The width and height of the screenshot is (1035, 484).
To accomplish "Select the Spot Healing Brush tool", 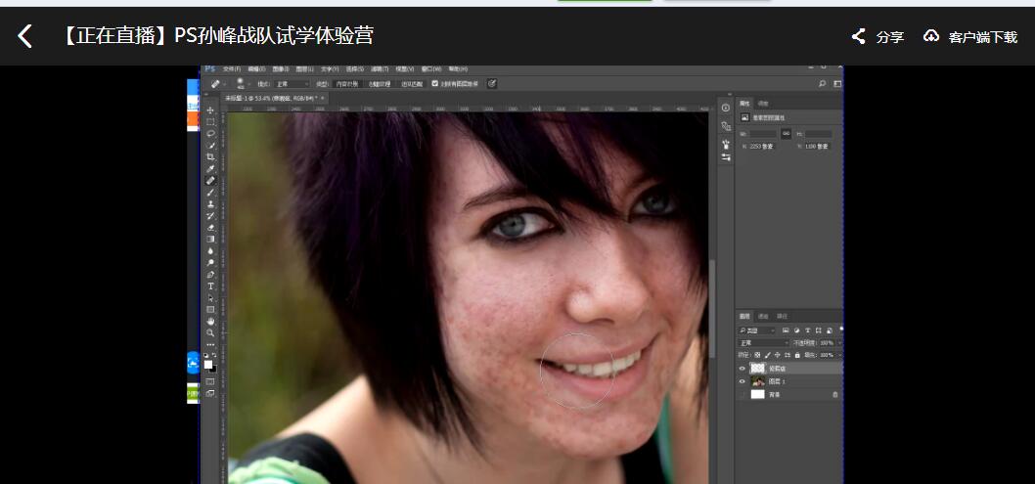I will tap(210, 181).
